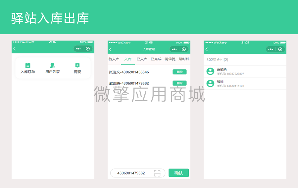Open the 需催提 tab

tap(170, 59)
